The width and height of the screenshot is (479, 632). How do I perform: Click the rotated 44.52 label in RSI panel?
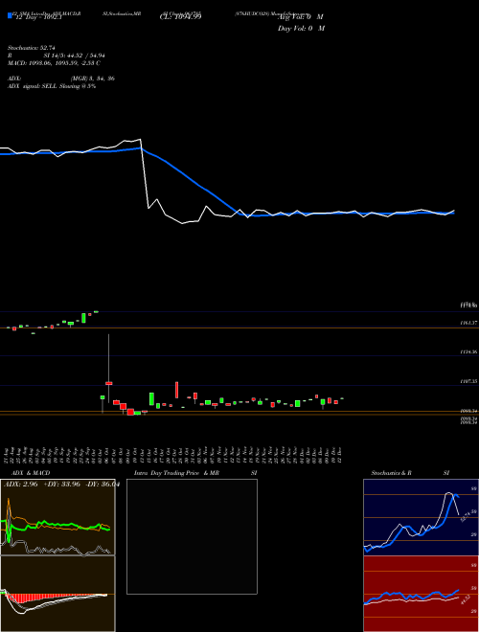click(466, 599)
